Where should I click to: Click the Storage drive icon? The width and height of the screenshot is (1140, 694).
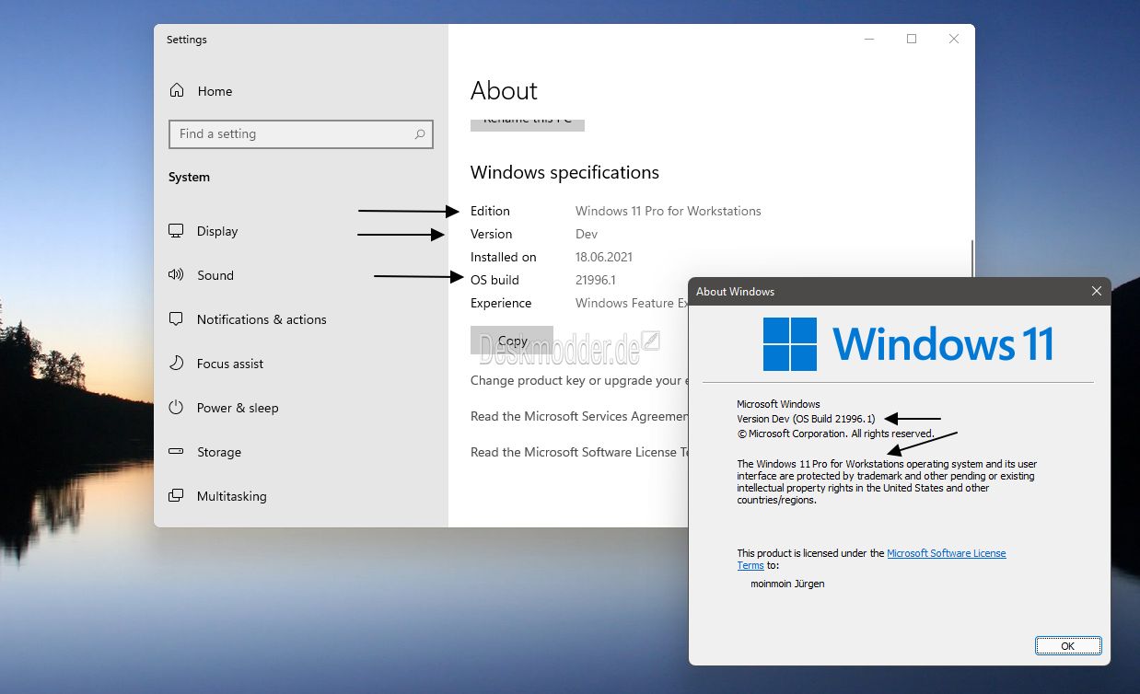tap(176, 452)
